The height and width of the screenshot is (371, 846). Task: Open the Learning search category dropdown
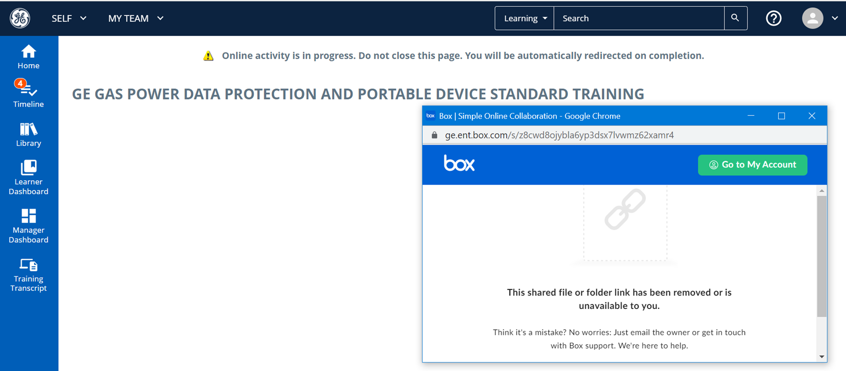525,18
